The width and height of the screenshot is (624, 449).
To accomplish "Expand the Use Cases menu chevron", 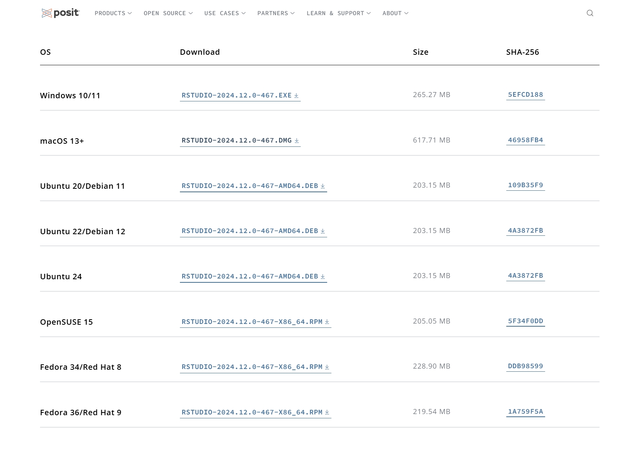I will click(244, 13).
